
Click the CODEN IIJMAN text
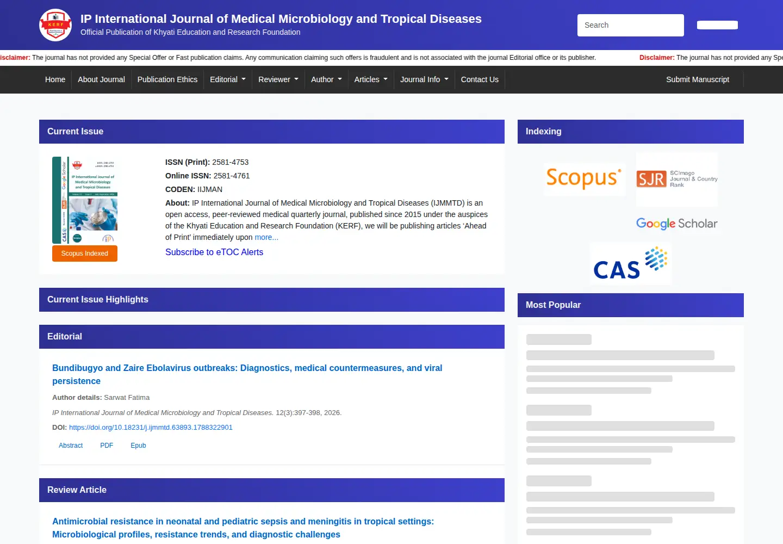[194, 189]
